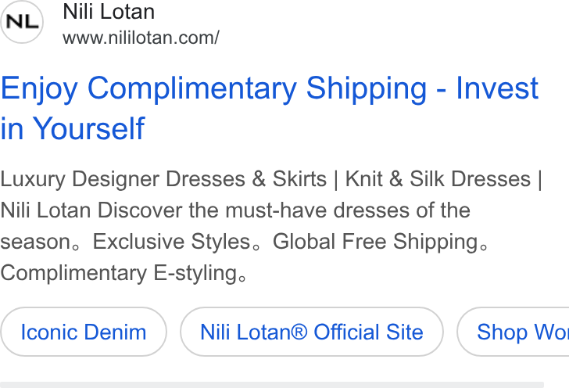
Task: Open the Enjoy Complimentary Shipping headline
Action: (x=269, y=108)
